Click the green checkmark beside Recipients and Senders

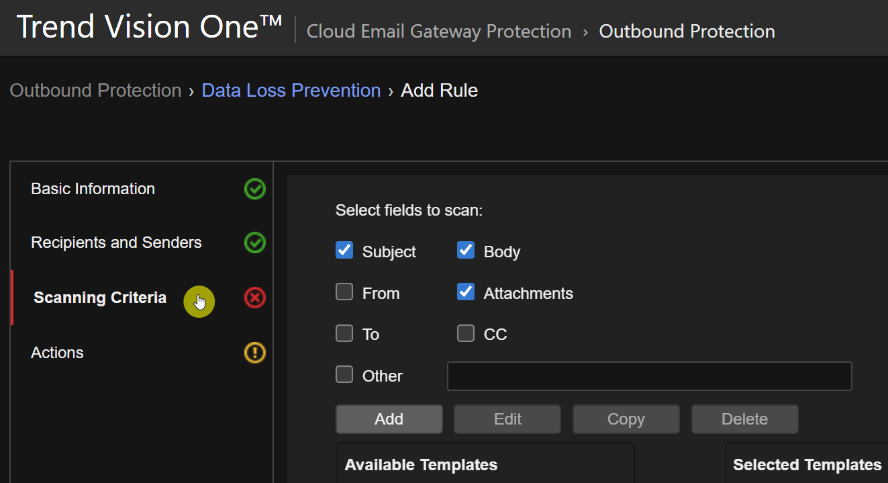[254, 243]
